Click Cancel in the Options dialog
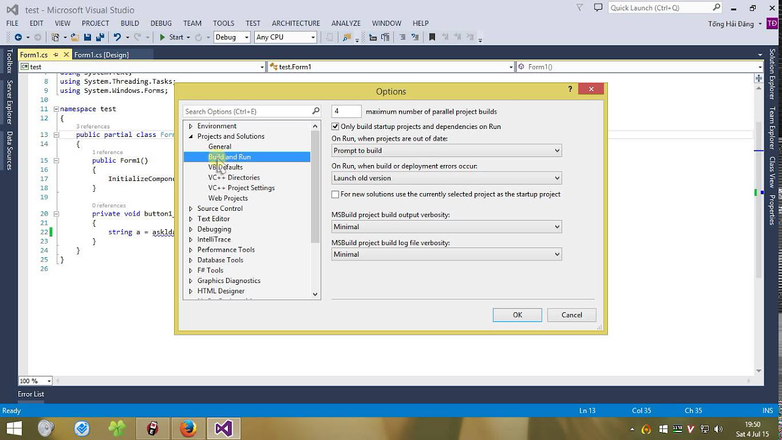The image size is (782, 440). (572, 315)
